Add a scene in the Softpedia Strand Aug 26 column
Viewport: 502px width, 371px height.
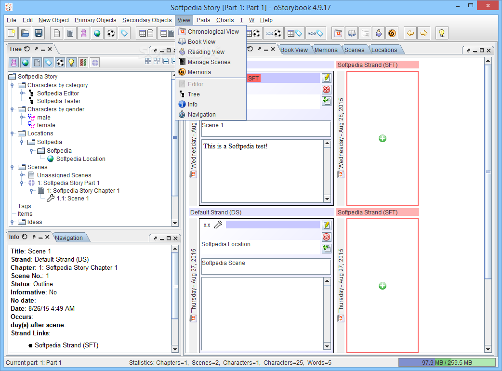click(383, 138)
